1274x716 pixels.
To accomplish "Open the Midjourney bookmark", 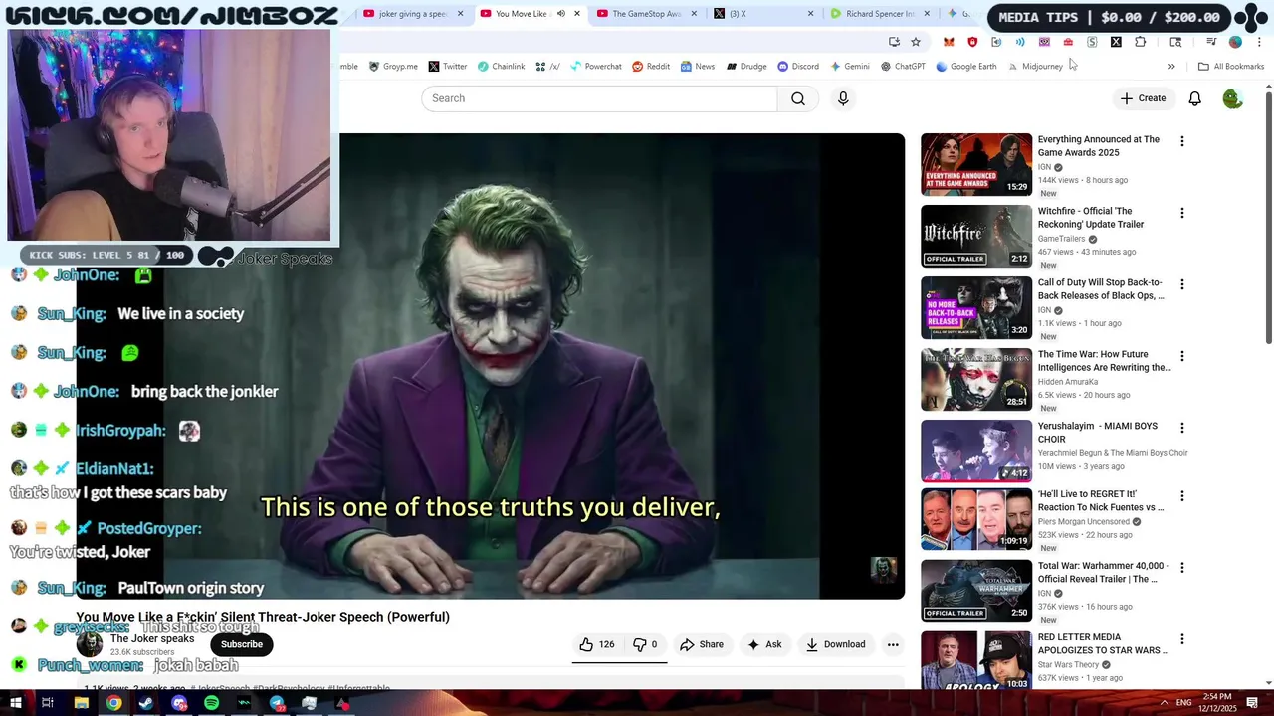I will pos(1035,67).
